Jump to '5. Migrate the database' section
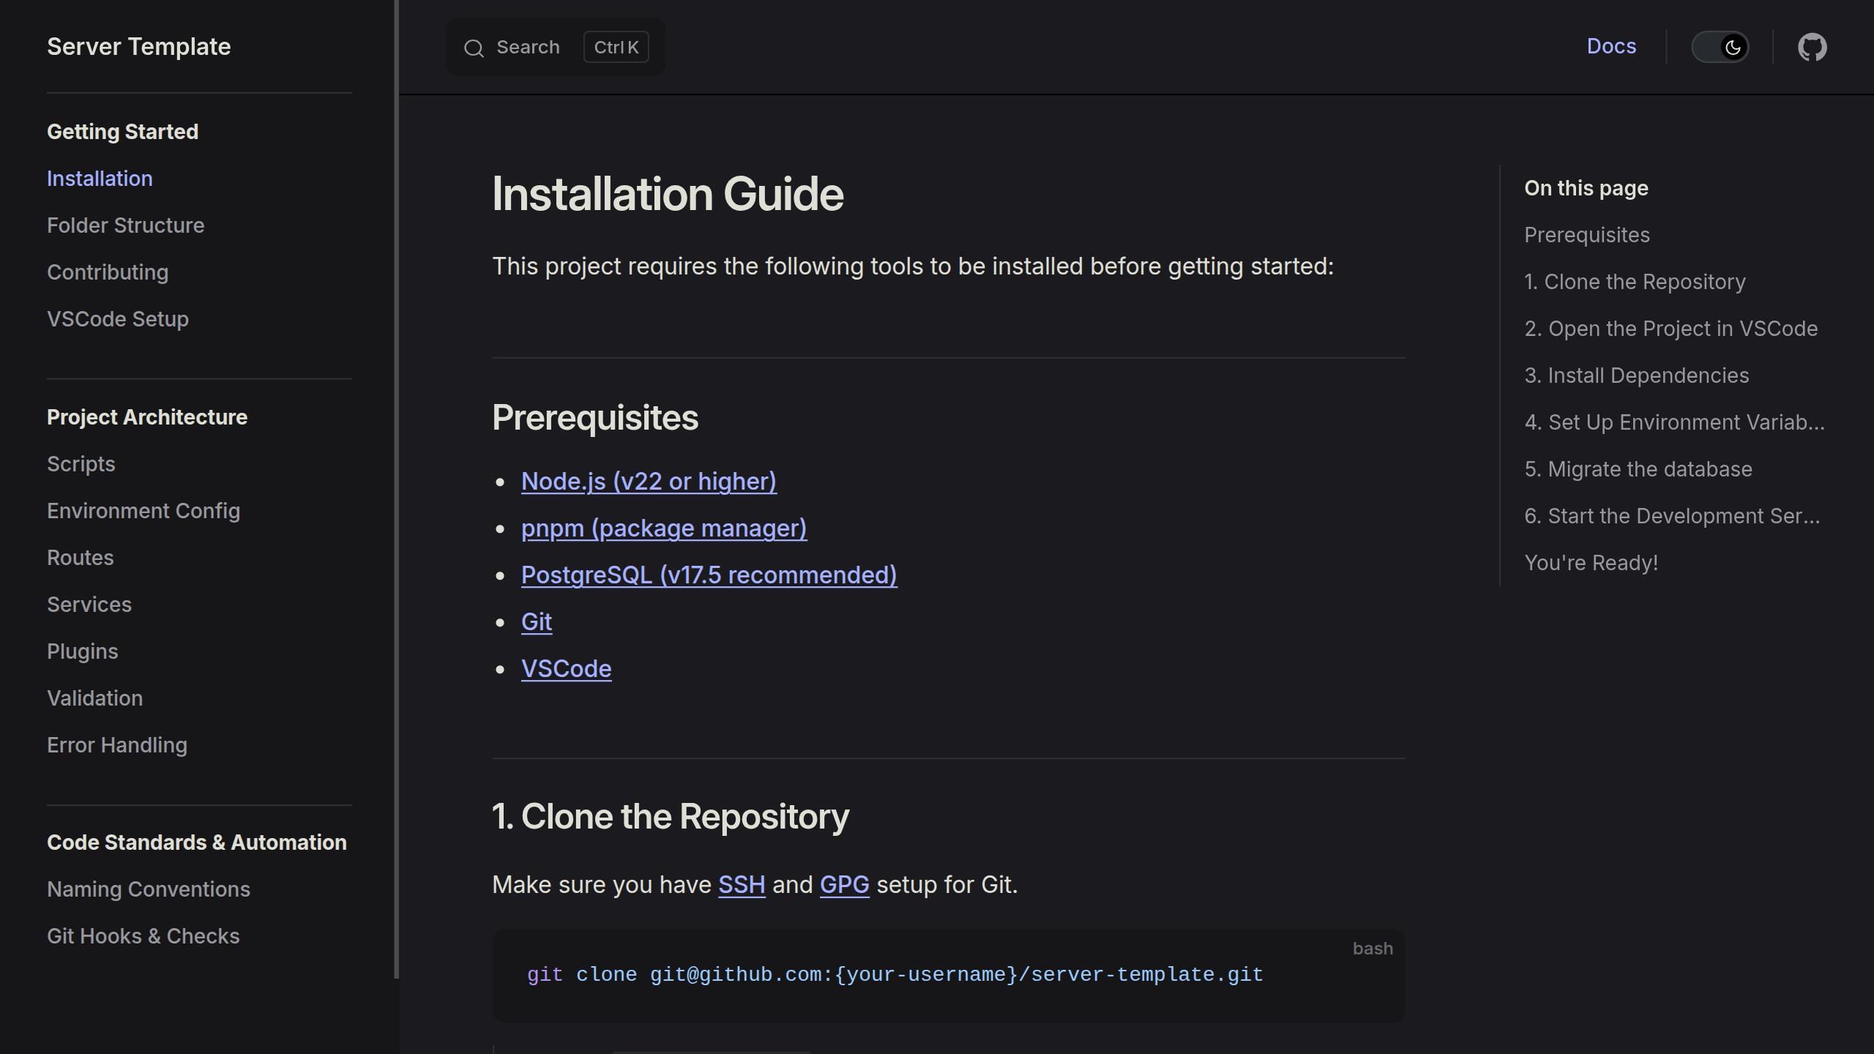This screenshot has height=1054, width=1874. pos(1638,469)
